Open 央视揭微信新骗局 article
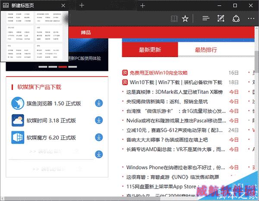Viewport: 259px width, 201px height. point(167,102)
